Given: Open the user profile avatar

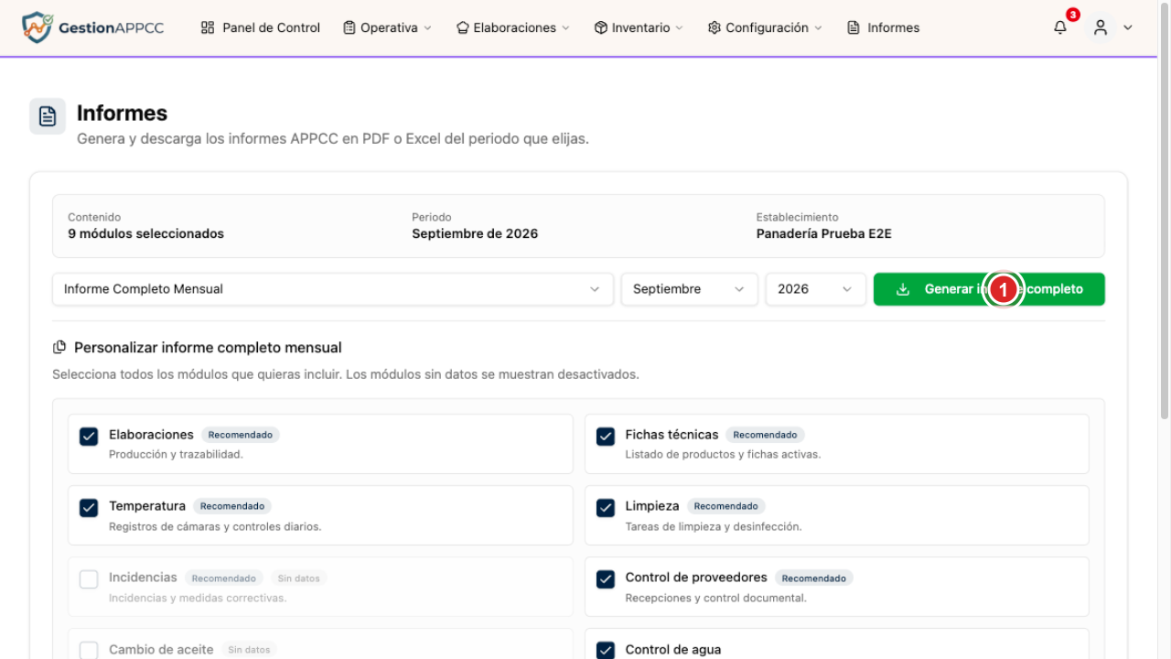Looking at the screenshot, I should pyautogui.click(x=1101, y=27).
